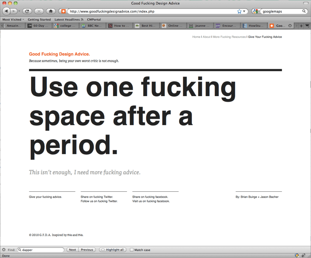The image size is (311, 258).
Task: Click the Find text field containing dapper
Action: [x=42, y=250]
